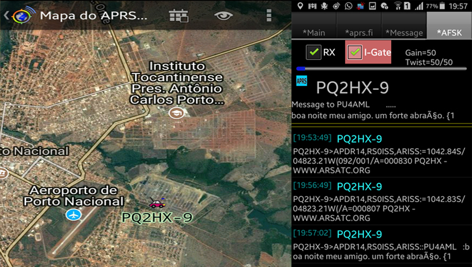Click the audio level progress bar
The image size is (472, 267).
coord(381,69)
